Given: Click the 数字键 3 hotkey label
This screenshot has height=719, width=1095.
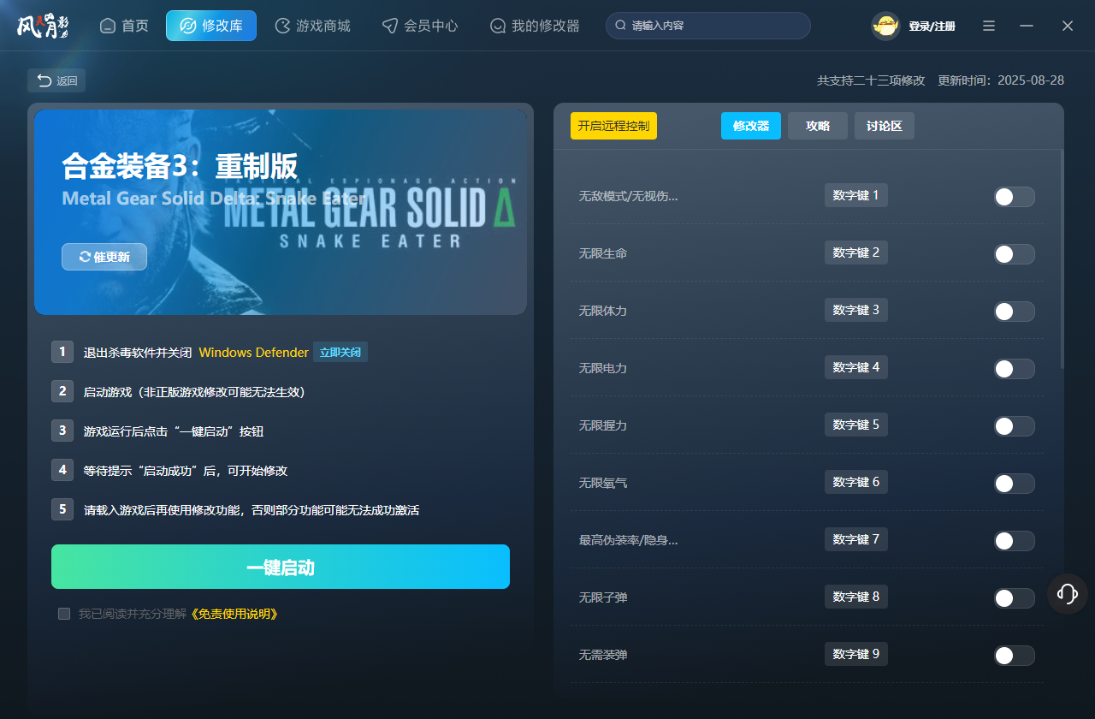Looking at the screenshot, I should tap(856, 310).
